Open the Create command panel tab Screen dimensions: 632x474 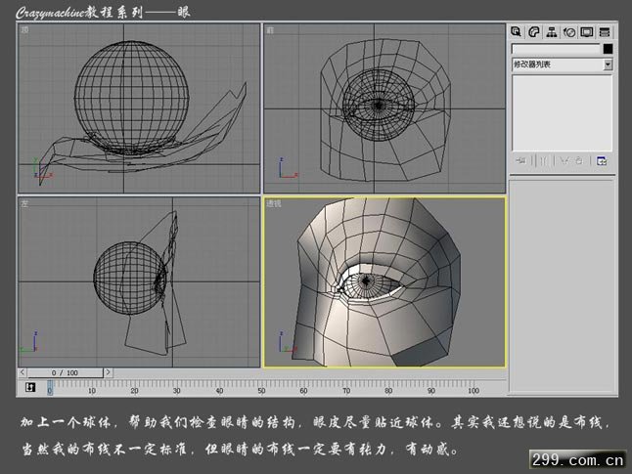tap(516, 32)
